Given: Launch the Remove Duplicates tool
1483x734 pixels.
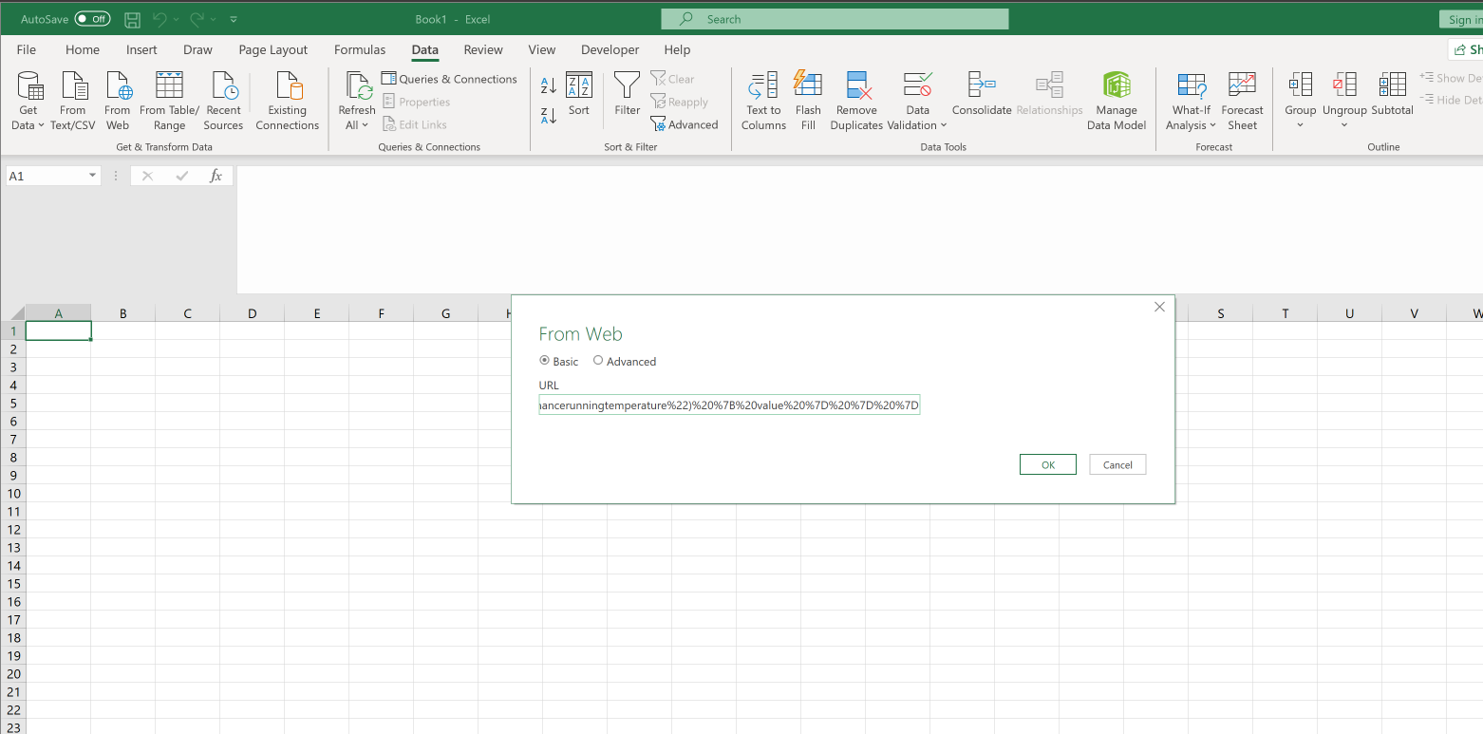Looking at the screenshot, I should (x=855, y=100).
